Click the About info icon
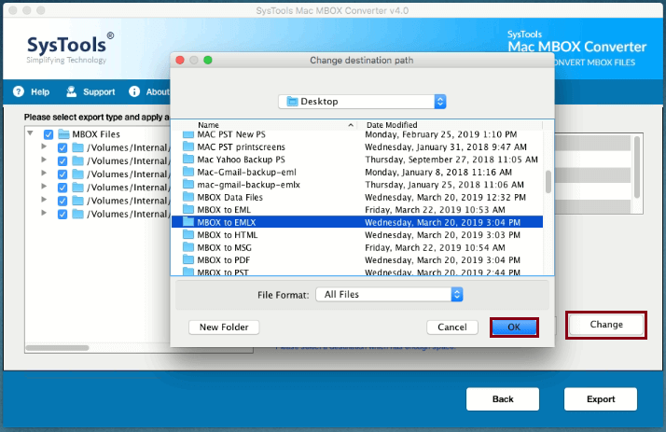 click(134, 91)
